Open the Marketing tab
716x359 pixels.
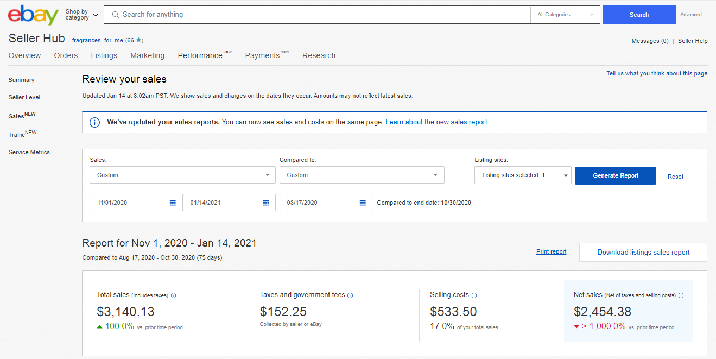147,55
